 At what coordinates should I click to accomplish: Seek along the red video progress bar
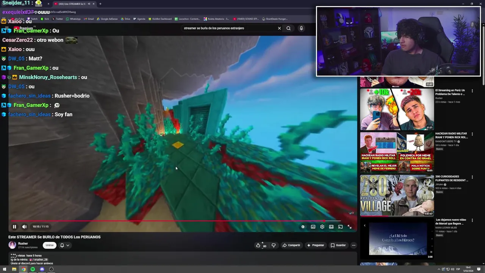[176, 221]
